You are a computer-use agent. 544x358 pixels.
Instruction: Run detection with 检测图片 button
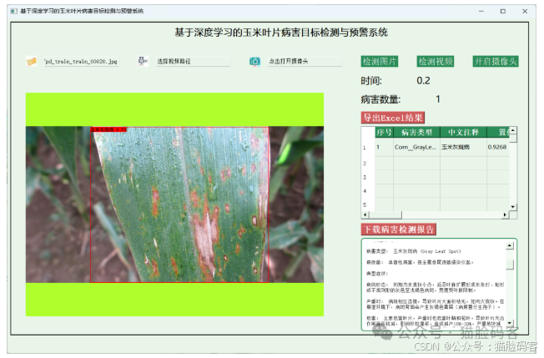pos(380,62)
